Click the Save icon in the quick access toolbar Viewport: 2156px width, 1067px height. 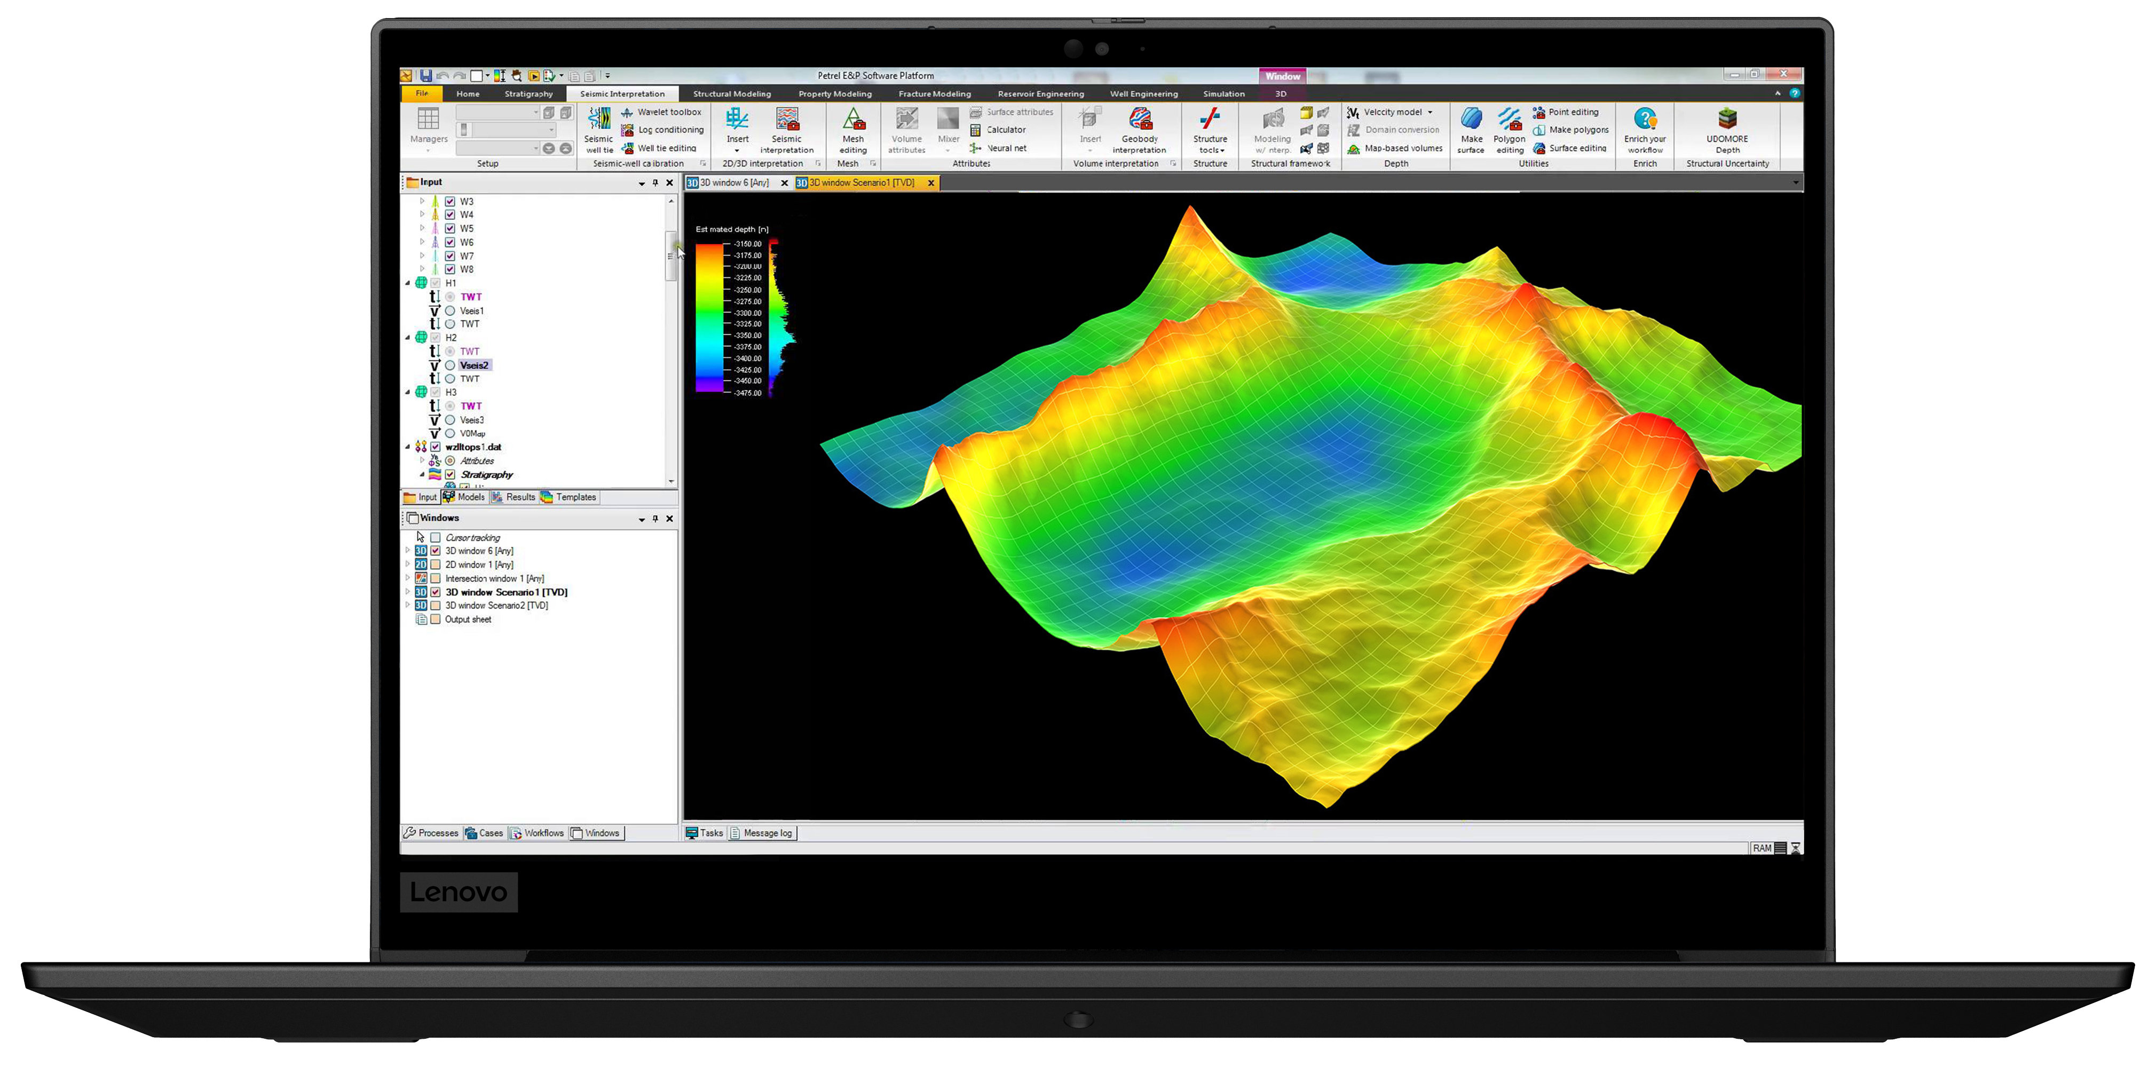pos(426,75)
